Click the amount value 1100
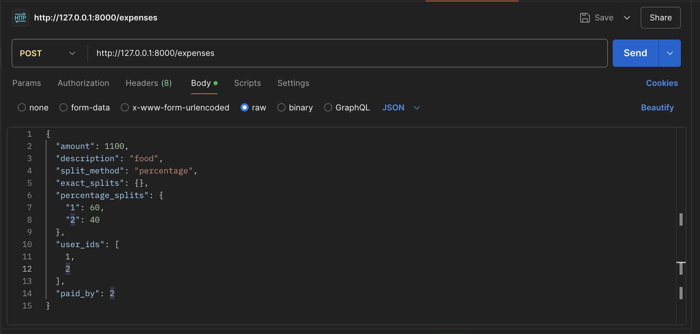 (x=114, y=146)
